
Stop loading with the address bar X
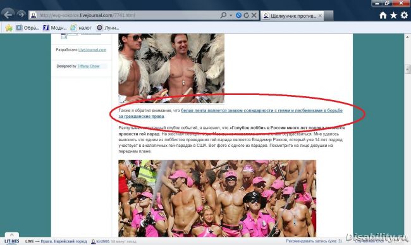point(254,15)
